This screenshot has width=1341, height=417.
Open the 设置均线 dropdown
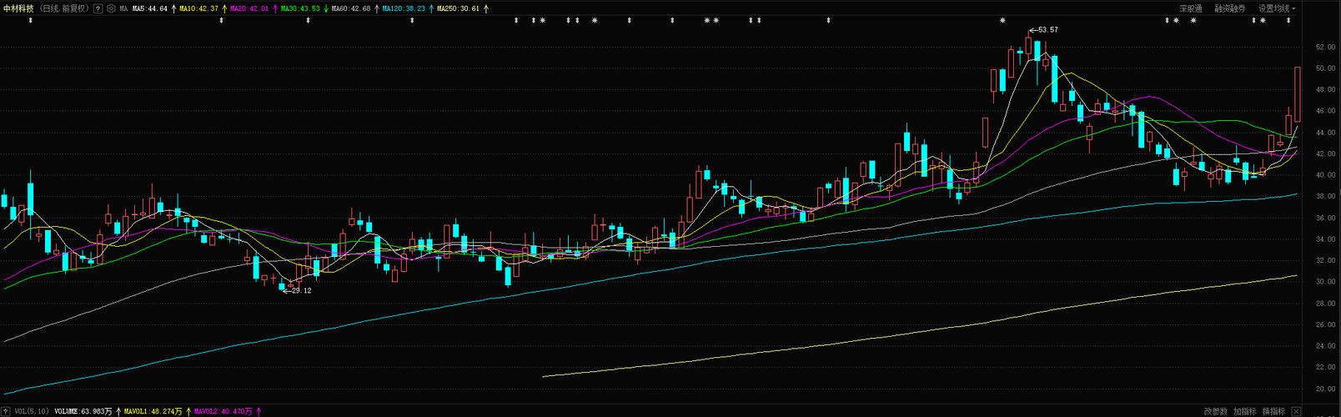coord(1277,8)
